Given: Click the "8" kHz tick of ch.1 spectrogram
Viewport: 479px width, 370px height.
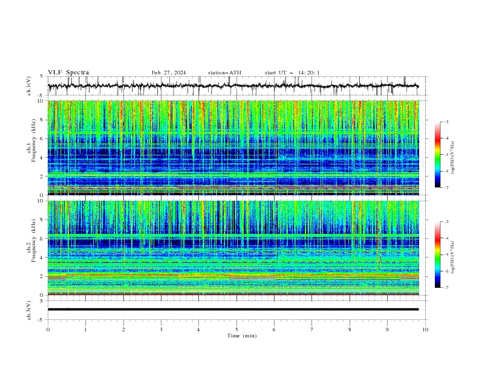Looking at the screenshot, I should coord(43,120).
